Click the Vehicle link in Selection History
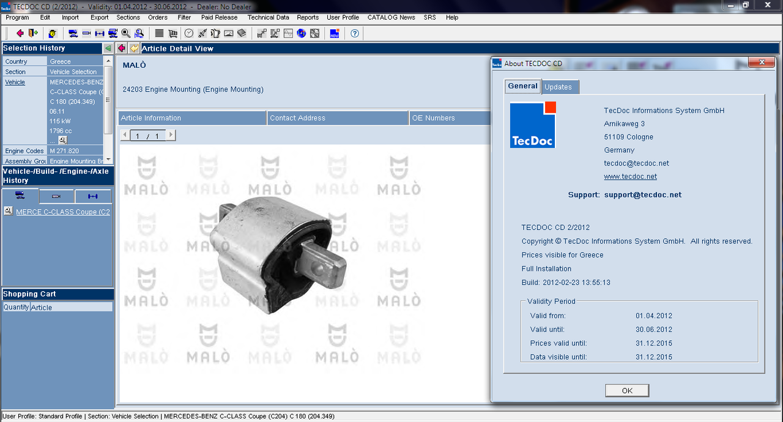This screenshot has width=783, height=422. (15, 82)
